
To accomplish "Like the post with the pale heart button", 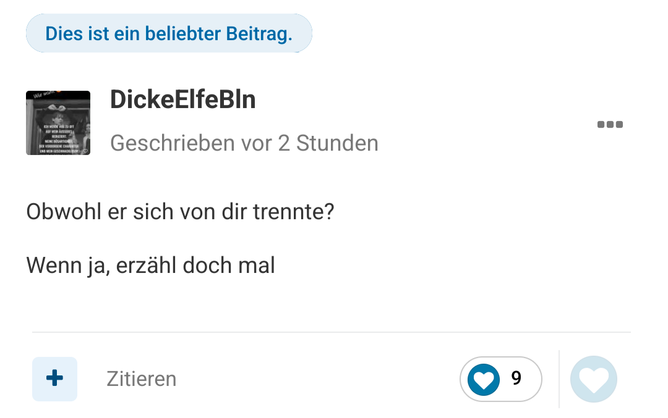I will [594, 379].
